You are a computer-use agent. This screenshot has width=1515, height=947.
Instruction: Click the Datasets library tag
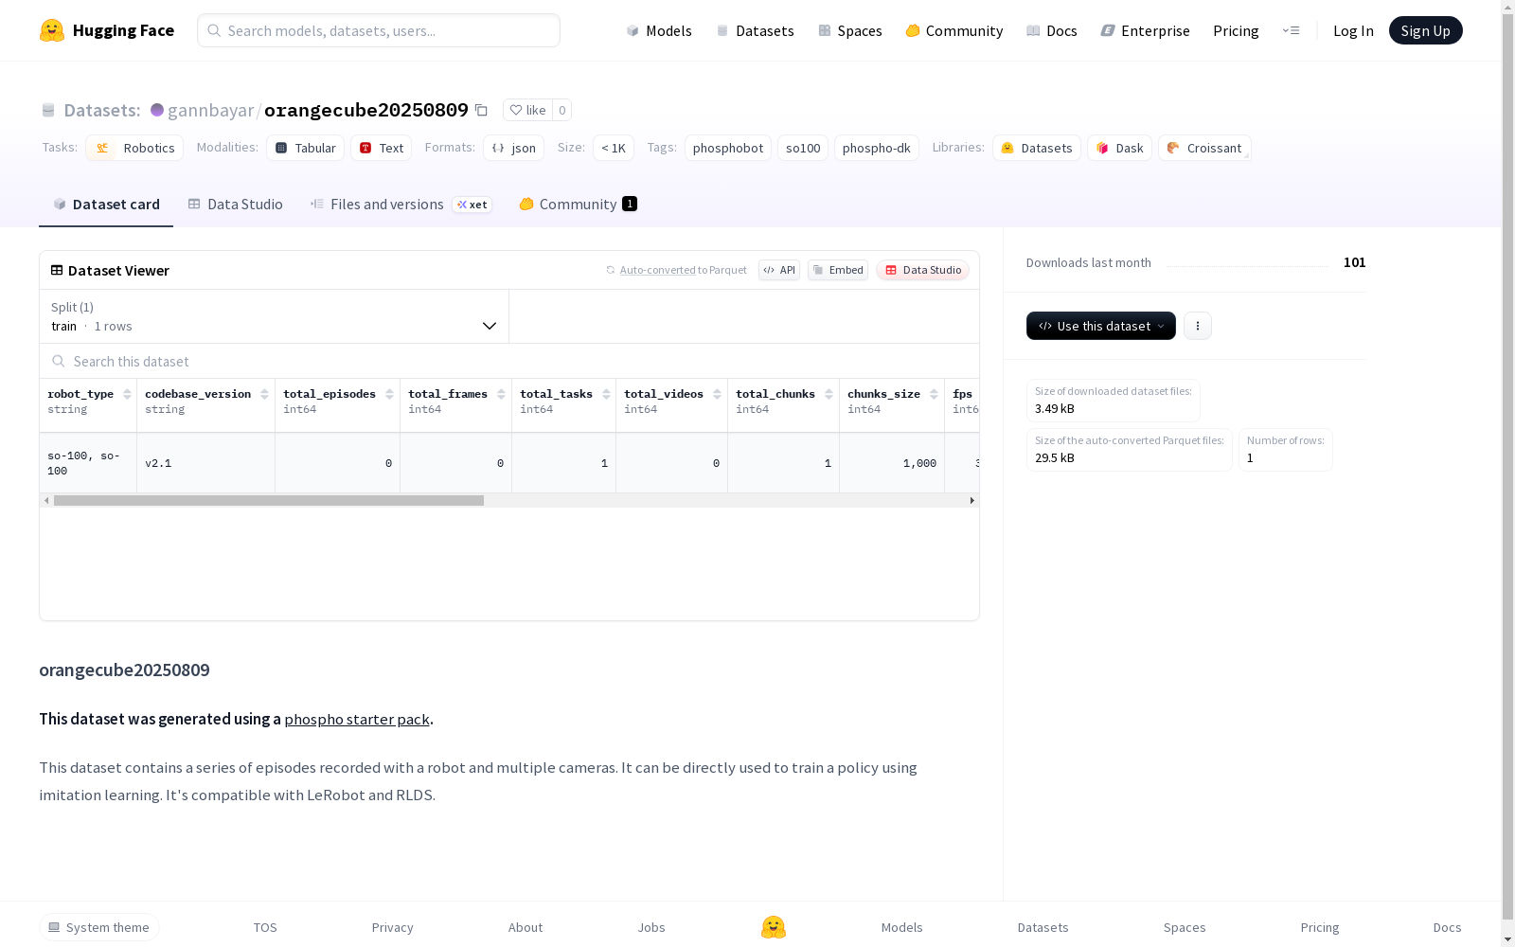1037,148
